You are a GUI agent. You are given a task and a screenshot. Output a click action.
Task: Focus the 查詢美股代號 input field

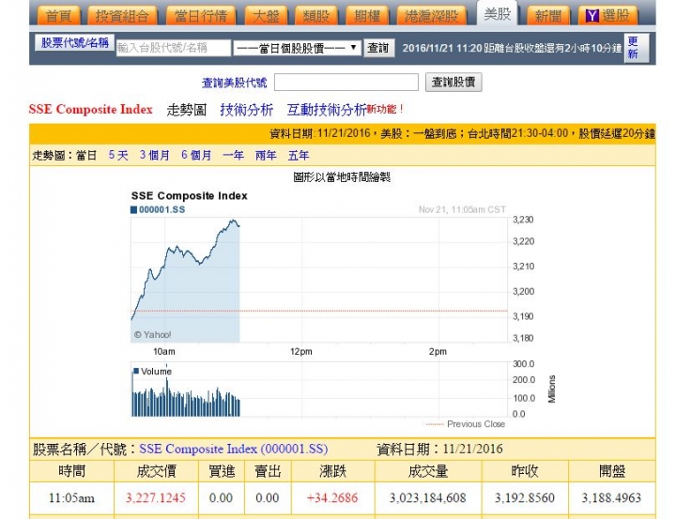[346, 82]
